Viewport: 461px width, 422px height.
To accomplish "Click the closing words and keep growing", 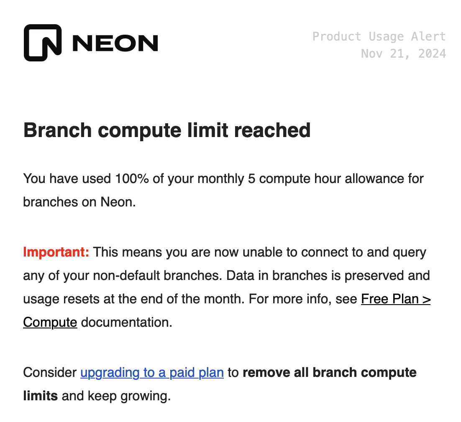I will tap(116, 396).
